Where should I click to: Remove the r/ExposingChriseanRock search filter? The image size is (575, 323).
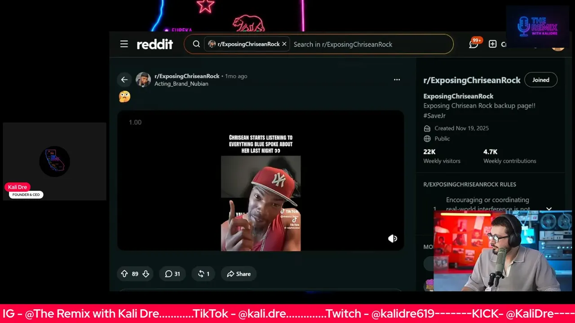pyautogui.click(x=284, y=44)
